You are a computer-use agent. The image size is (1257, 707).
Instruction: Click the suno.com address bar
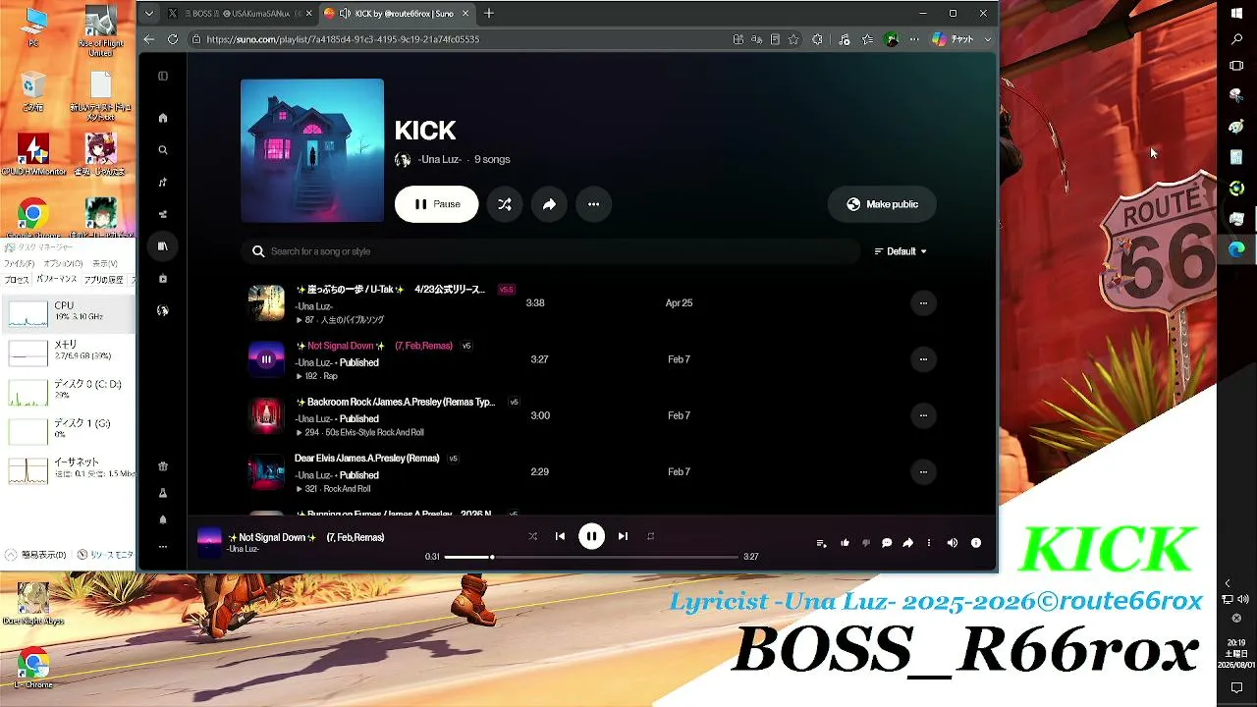(462, 39)
